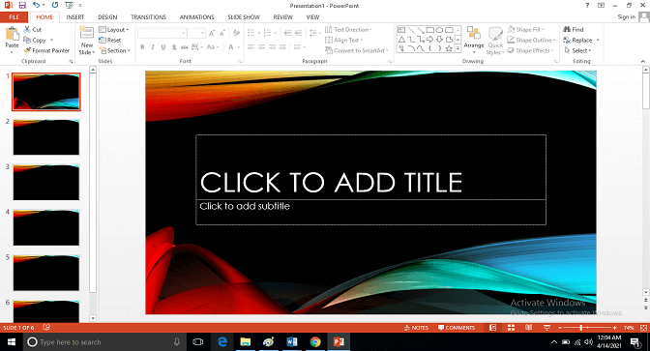Click zoom in plus button

(x=614, y=328)
